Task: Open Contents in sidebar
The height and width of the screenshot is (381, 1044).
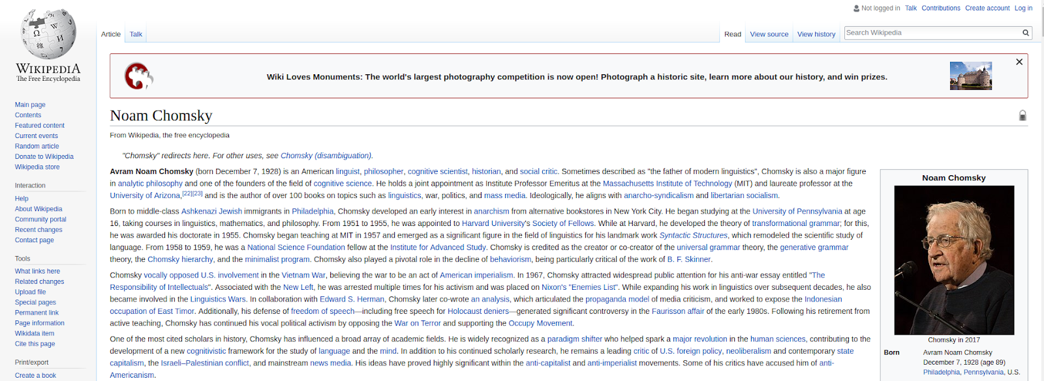Action: click(x=28, y=115)
